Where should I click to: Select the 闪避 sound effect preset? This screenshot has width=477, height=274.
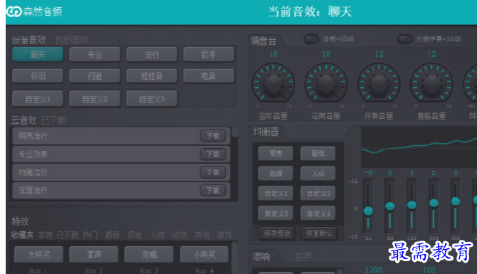coord(95,75)
